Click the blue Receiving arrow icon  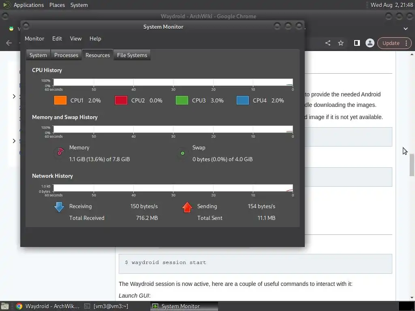tap(59, 207)
